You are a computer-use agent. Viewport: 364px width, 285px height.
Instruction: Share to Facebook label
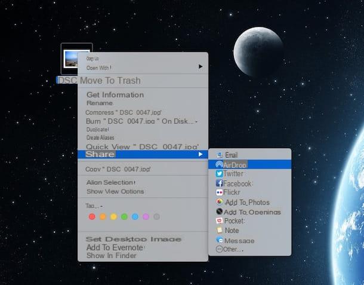point(237,183)
